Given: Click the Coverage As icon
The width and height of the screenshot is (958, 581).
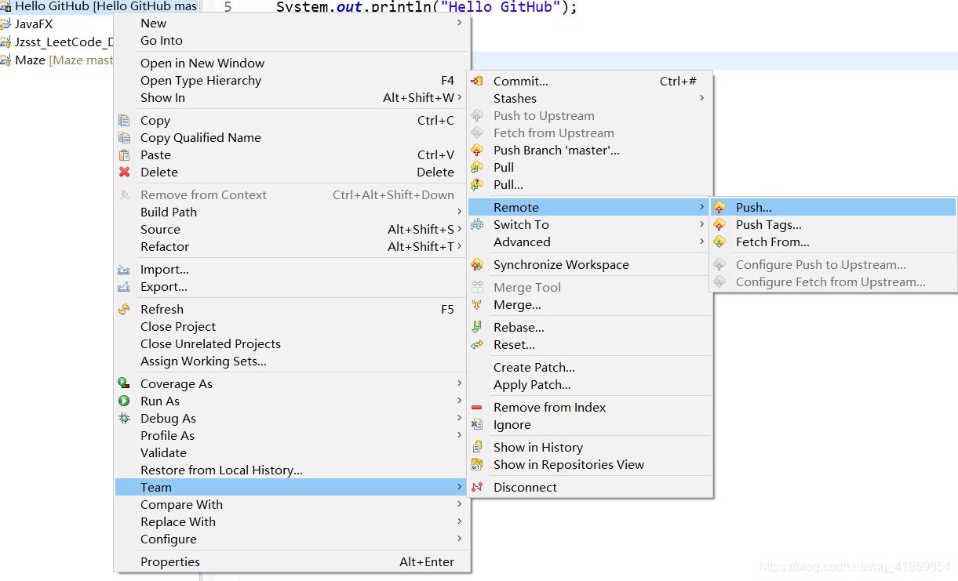Looking at the screenshot, I should click(x=124, y=383).
